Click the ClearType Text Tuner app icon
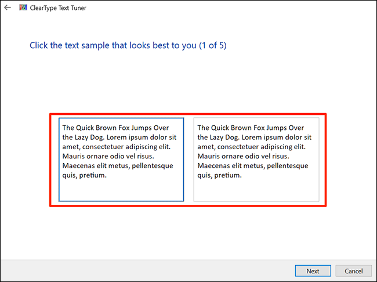Screen dimensions: 377x282 23,8
